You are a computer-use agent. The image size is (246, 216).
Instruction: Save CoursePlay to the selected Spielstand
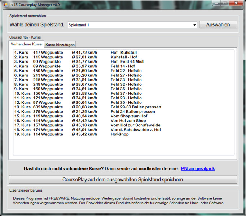point(123,179)
